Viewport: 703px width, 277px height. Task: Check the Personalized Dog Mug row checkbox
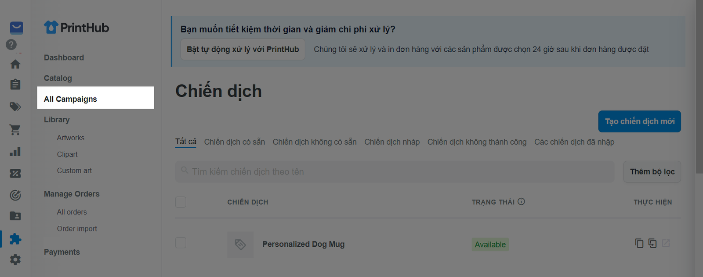(x=181, y=243)
